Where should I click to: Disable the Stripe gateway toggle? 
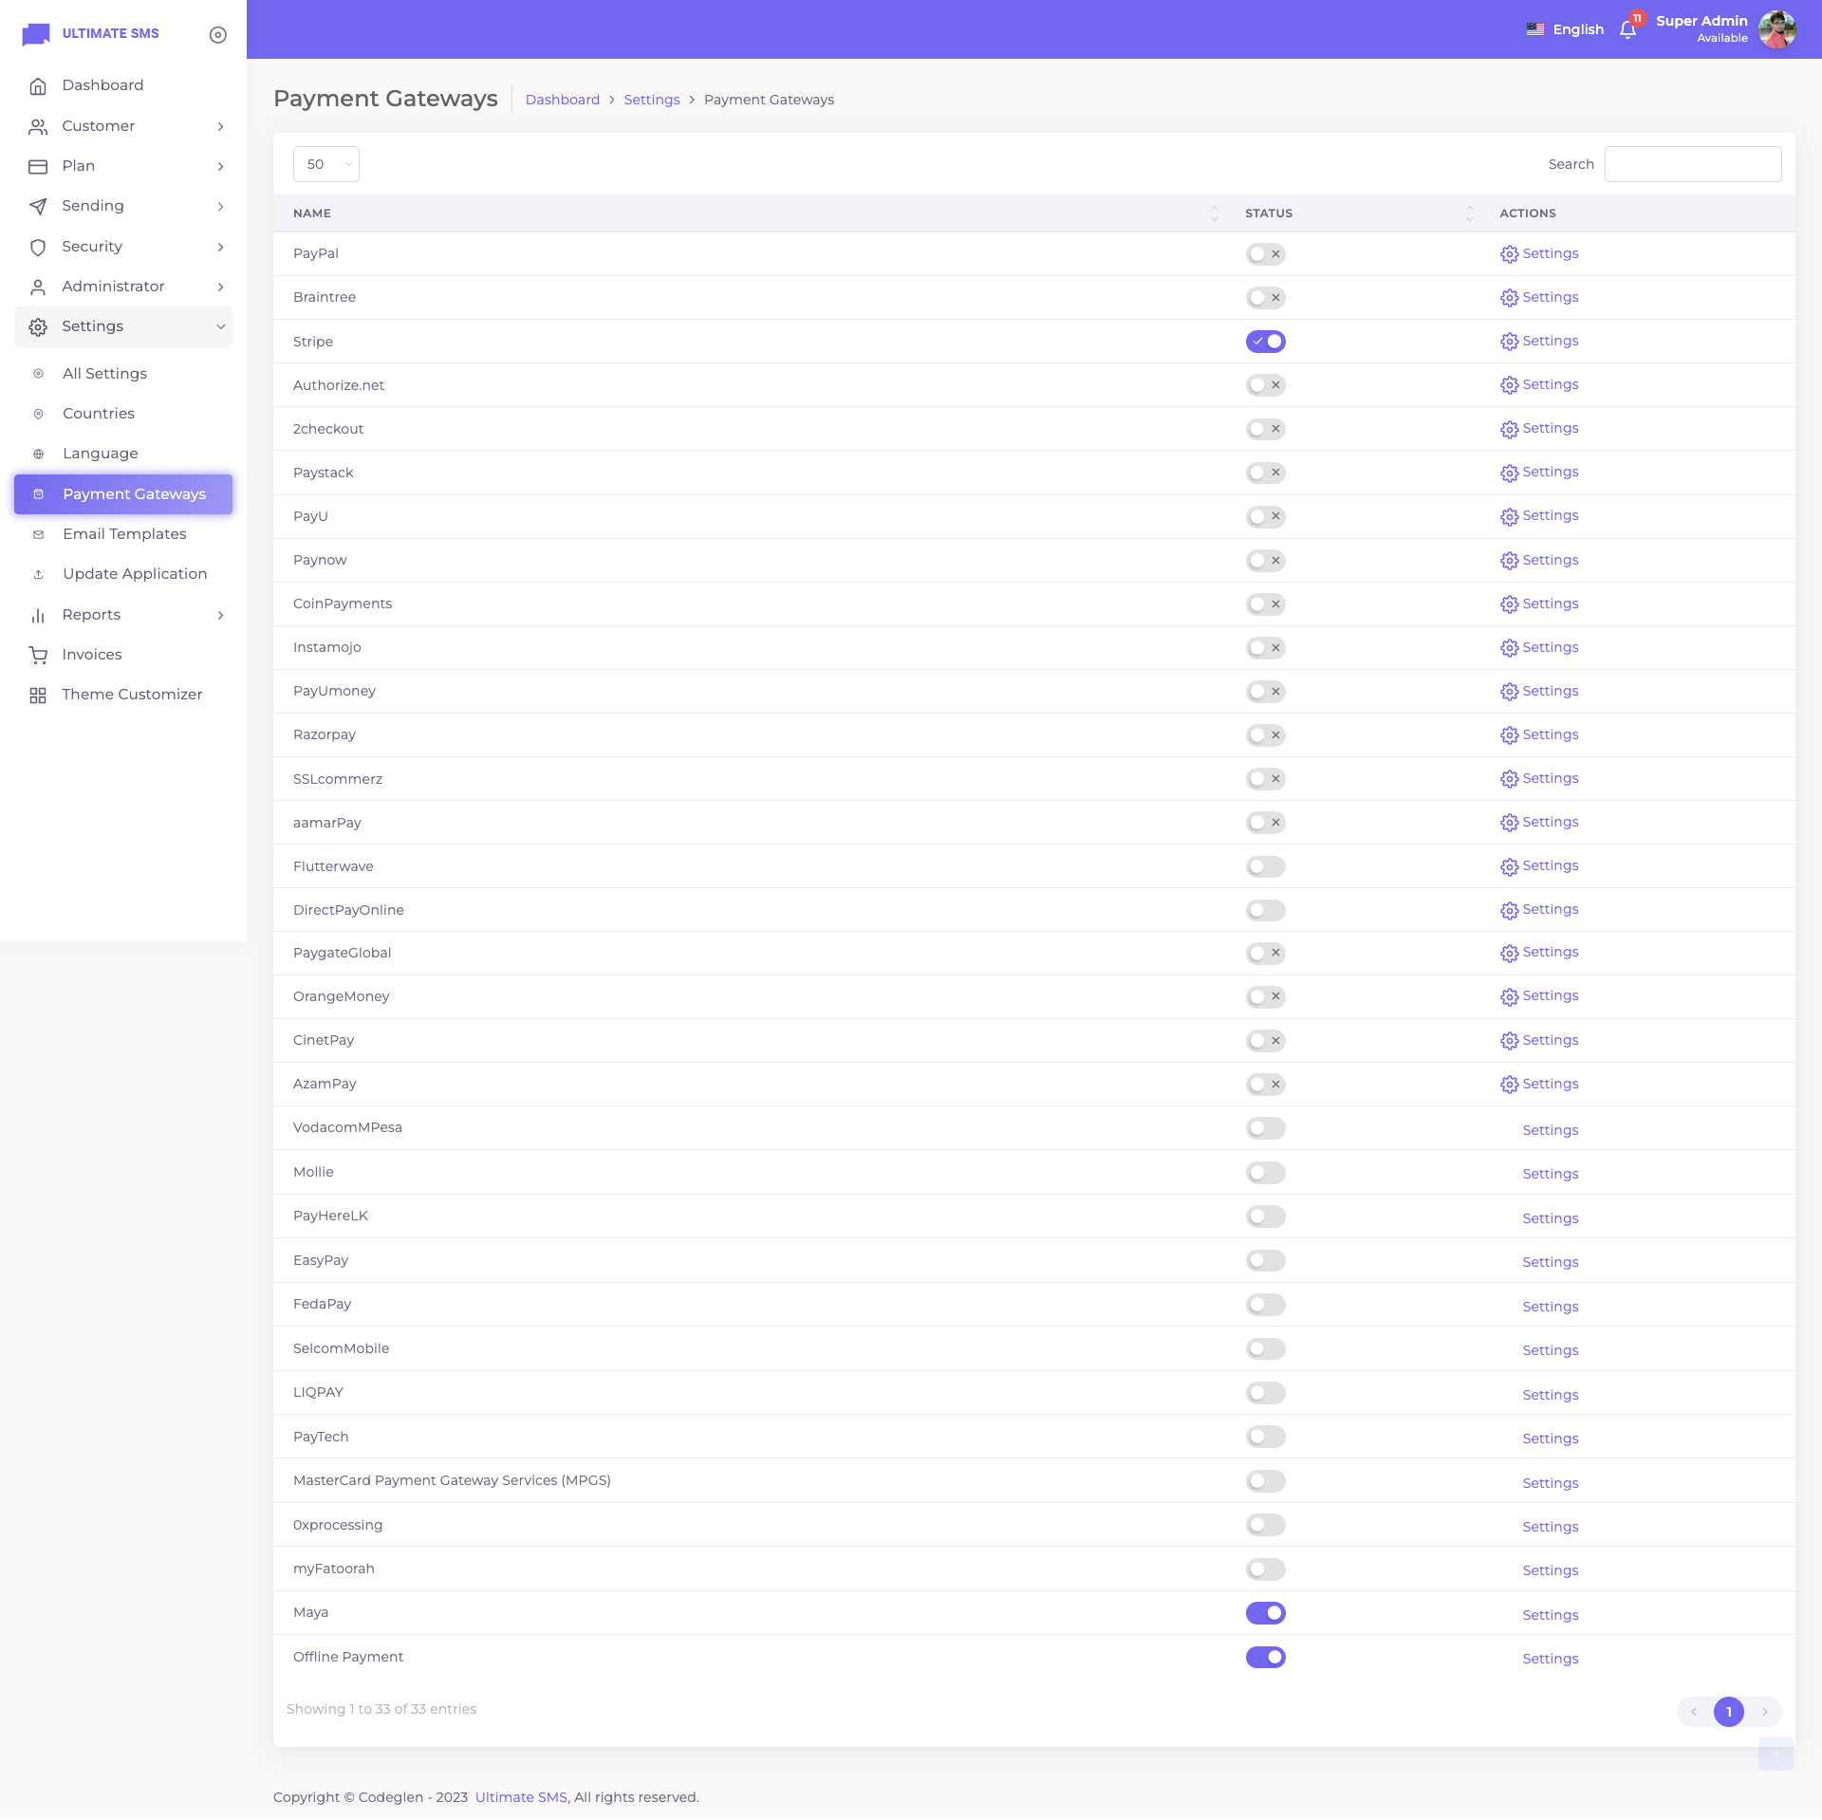pos(1265,342)
